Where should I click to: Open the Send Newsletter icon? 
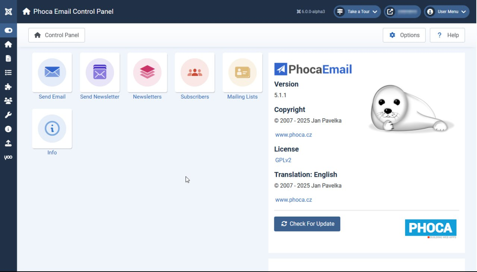coord(99,72)
